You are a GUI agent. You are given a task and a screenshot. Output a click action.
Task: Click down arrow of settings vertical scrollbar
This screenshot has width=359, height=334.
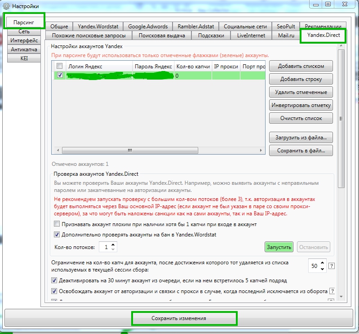pos(341,297)
